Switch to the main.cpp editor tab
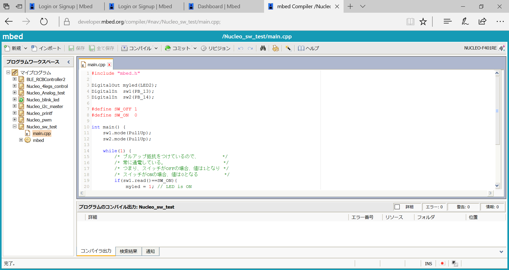The width and height of the screenshot is (509, 270). pyautogui.click(x=96, y=65)
